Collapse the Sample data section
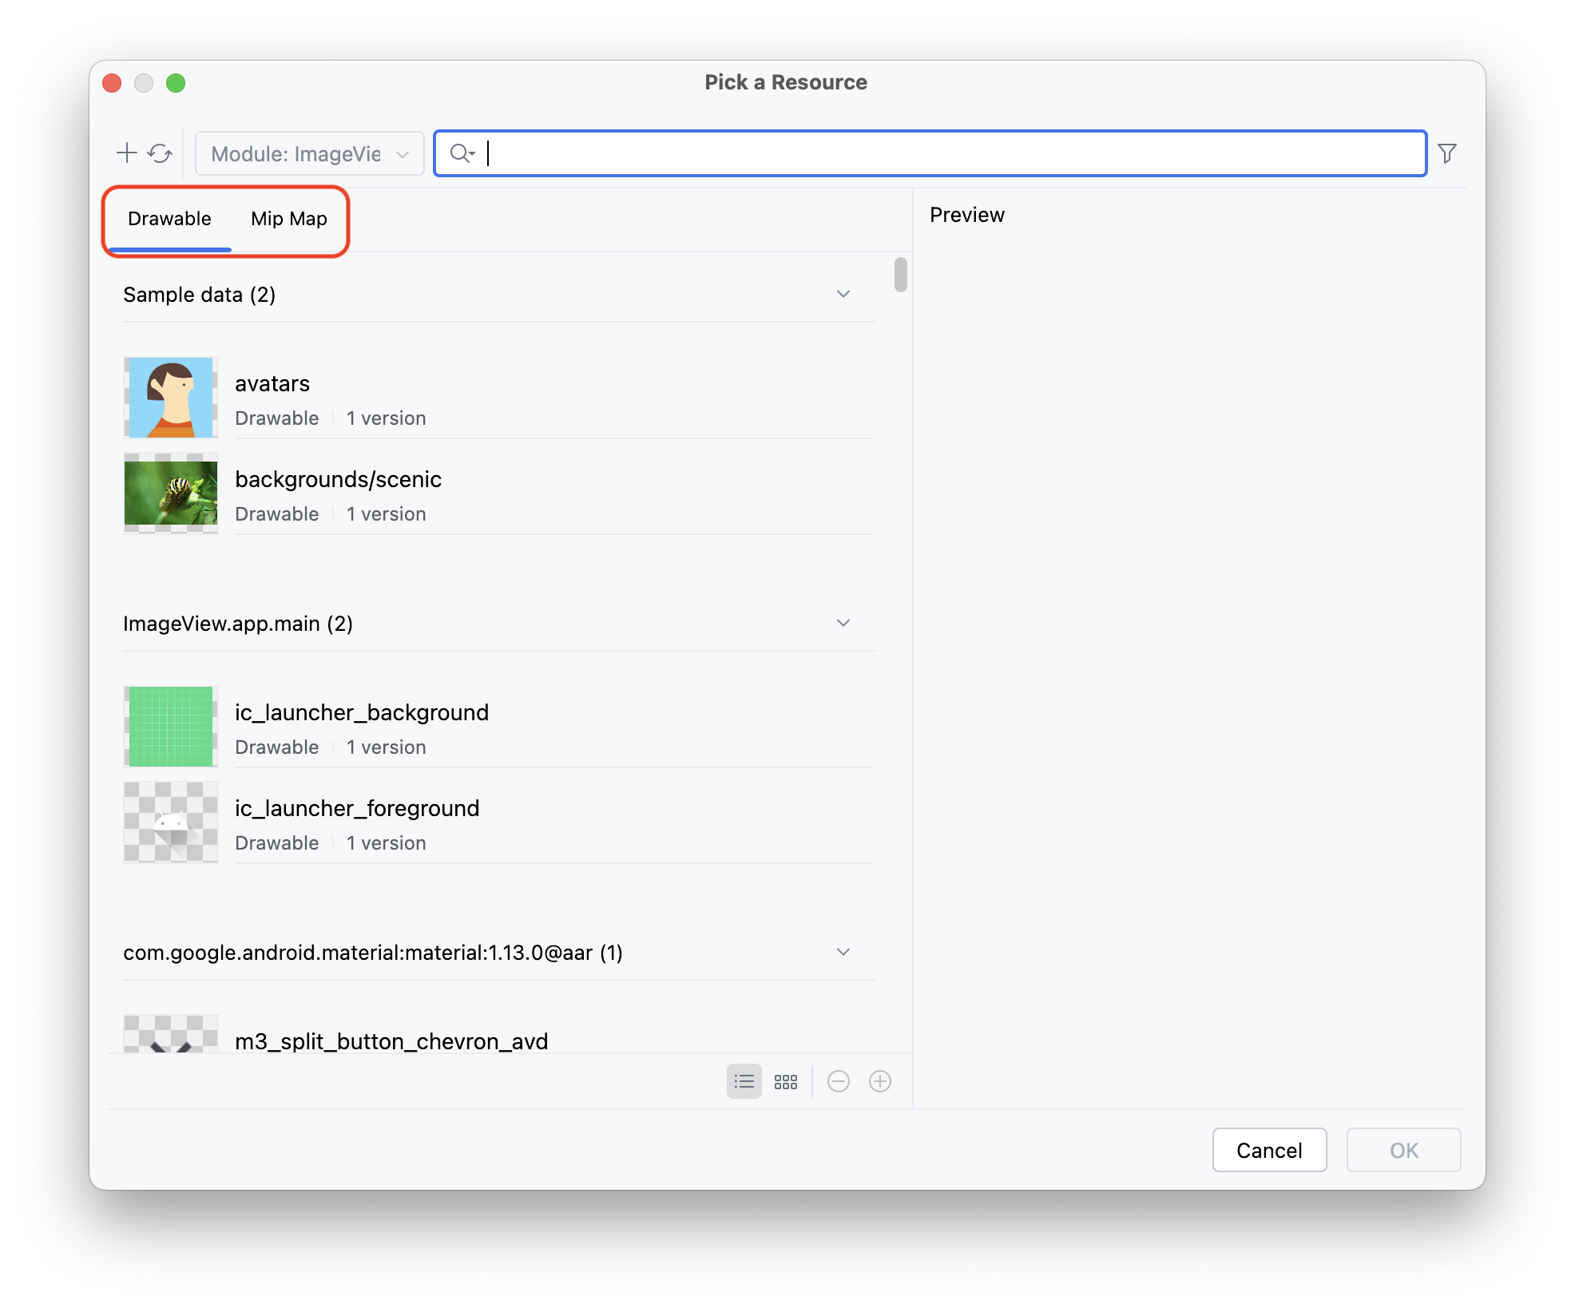 [x=843, y=294]
